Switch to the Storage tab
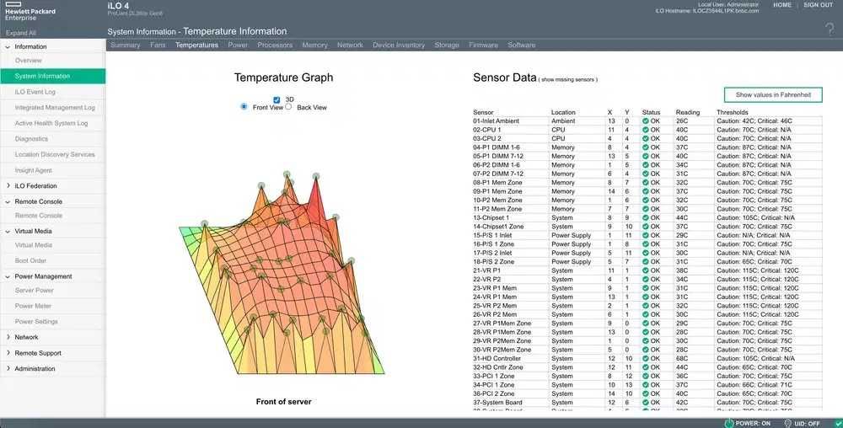The height and width of the screenshot is (428, 843). click(x=447, y=45)
